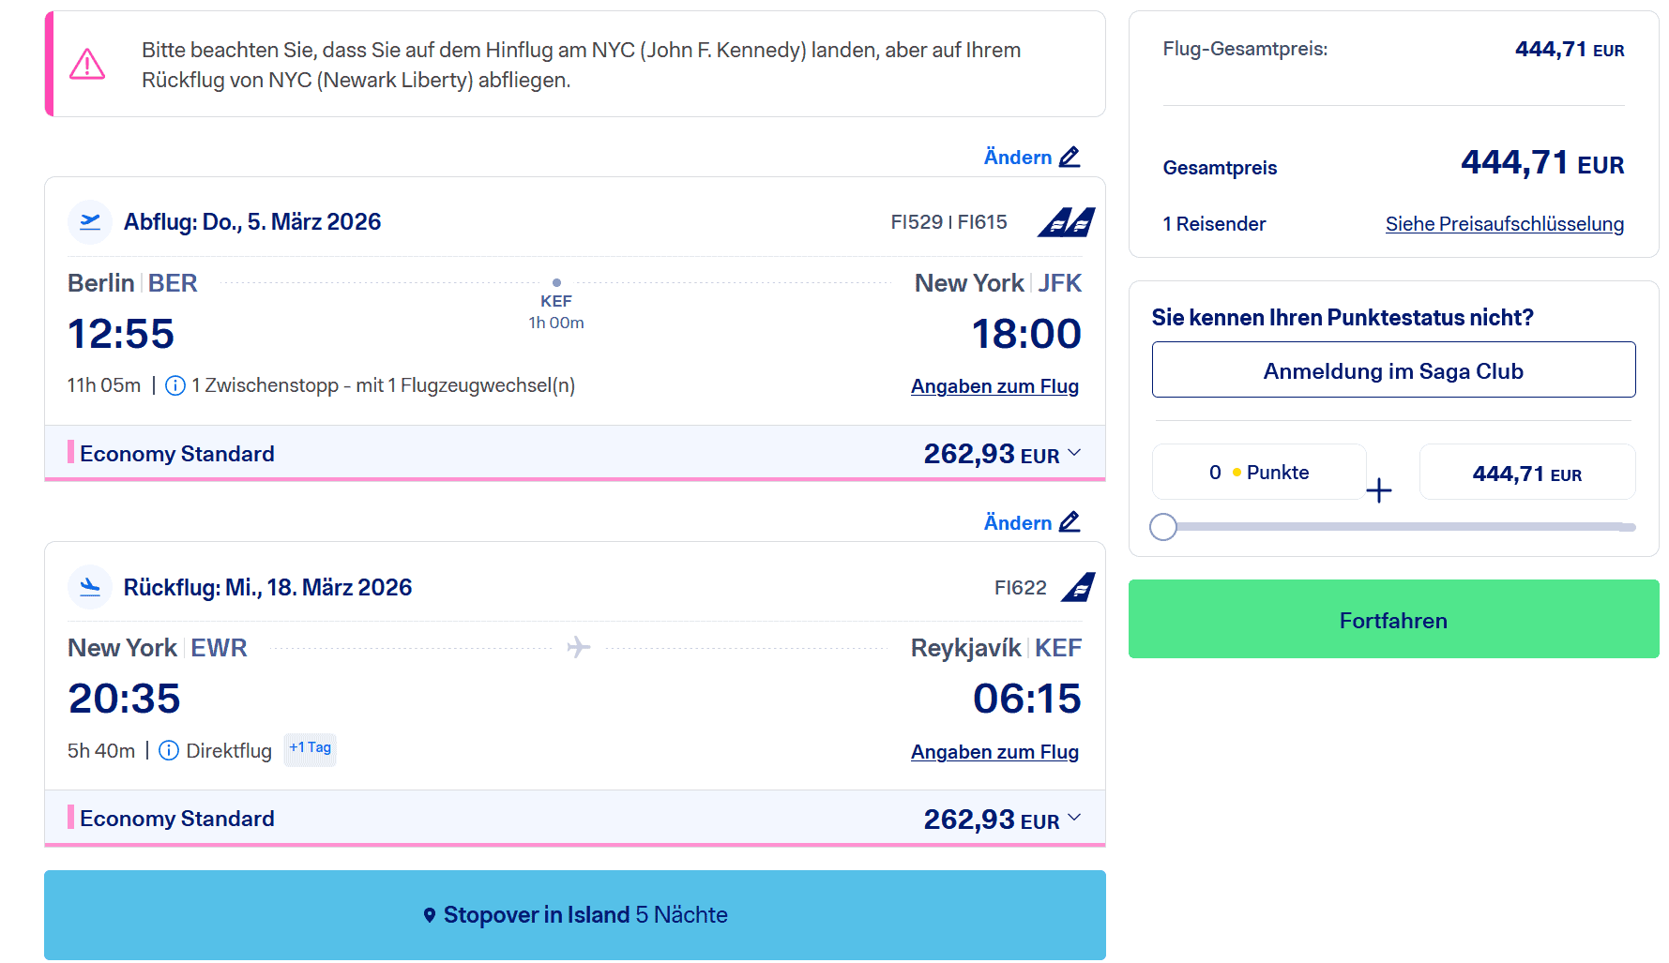Open Angaben zum Flug for the Berlin departure
Image resolution: width=1669 pixels, height=963 pixels.
(994, 386)
